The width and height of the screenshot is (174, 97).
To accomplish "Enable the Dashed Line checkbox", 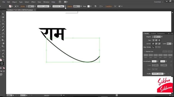I will tap(144, 51).
